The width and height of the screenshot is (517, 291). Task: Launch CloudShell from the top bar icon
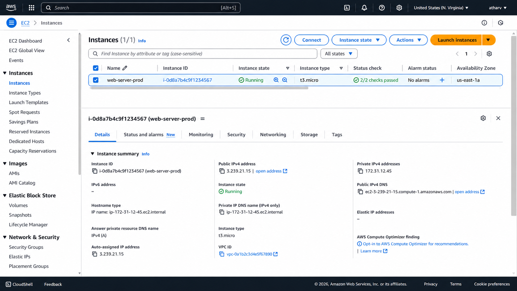[347, 8]
